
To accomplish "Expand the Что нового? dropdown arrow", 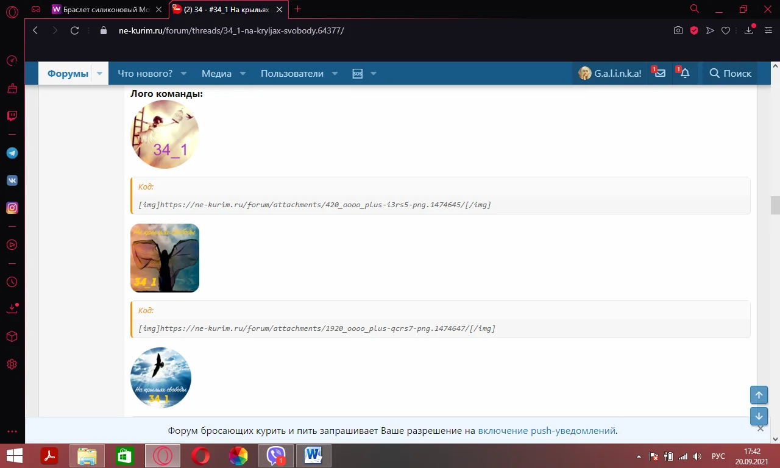I will click(x=185, y=74).
